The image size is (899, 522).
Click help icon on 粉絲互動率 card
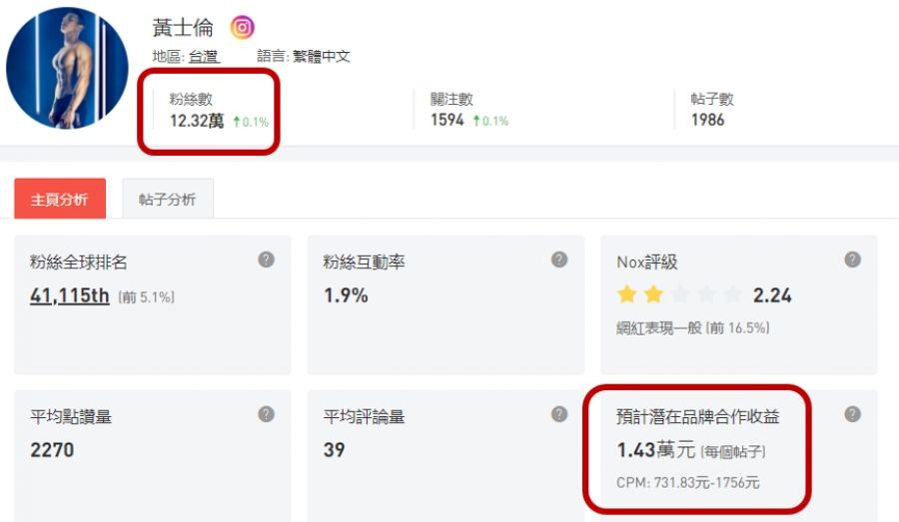coord(559,260)
